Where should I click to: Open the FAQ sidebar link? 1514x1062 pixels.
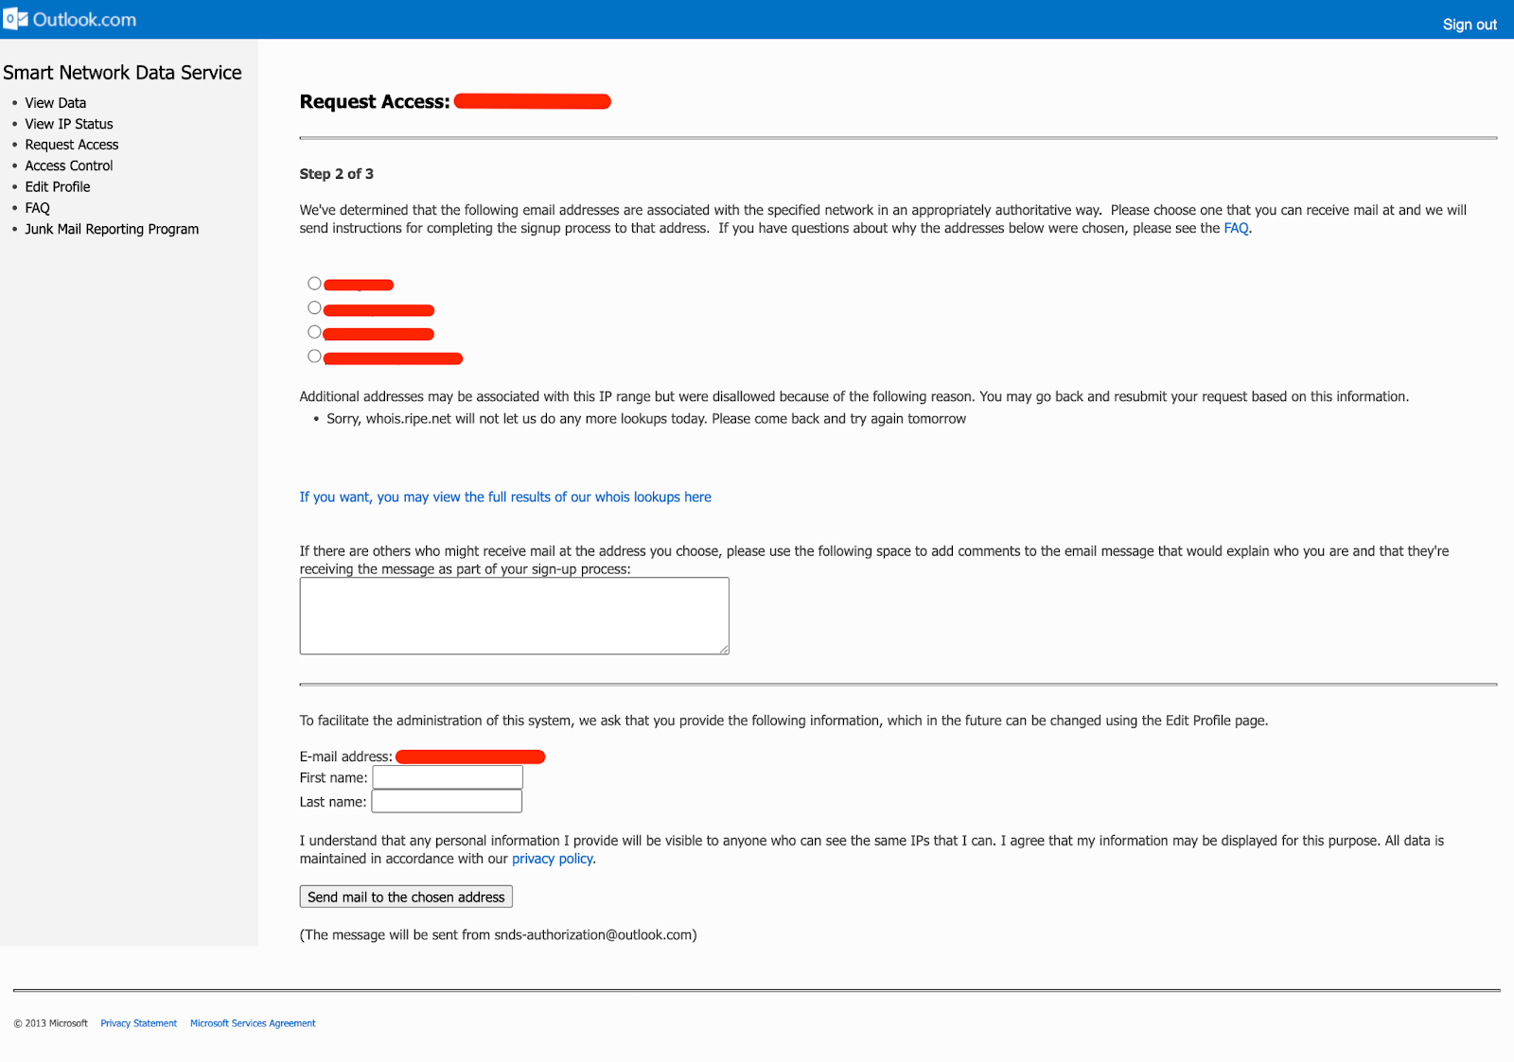coord(38,208)
